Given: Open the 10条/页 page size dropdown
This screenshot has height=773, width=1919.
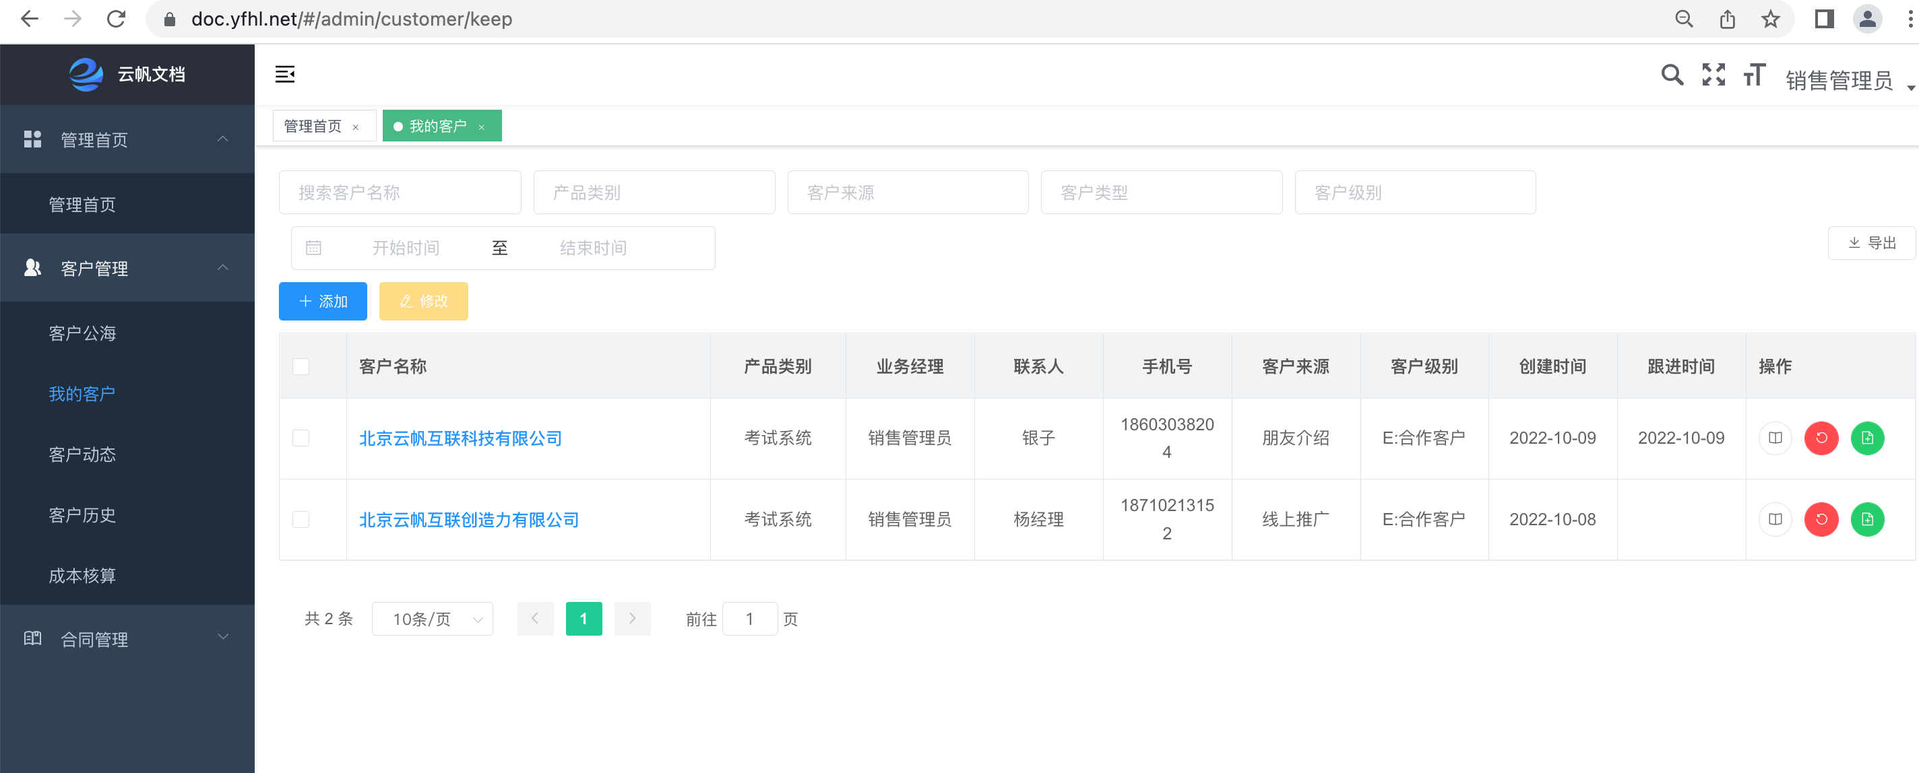Looking at the screenshot, I should (432, 619).
